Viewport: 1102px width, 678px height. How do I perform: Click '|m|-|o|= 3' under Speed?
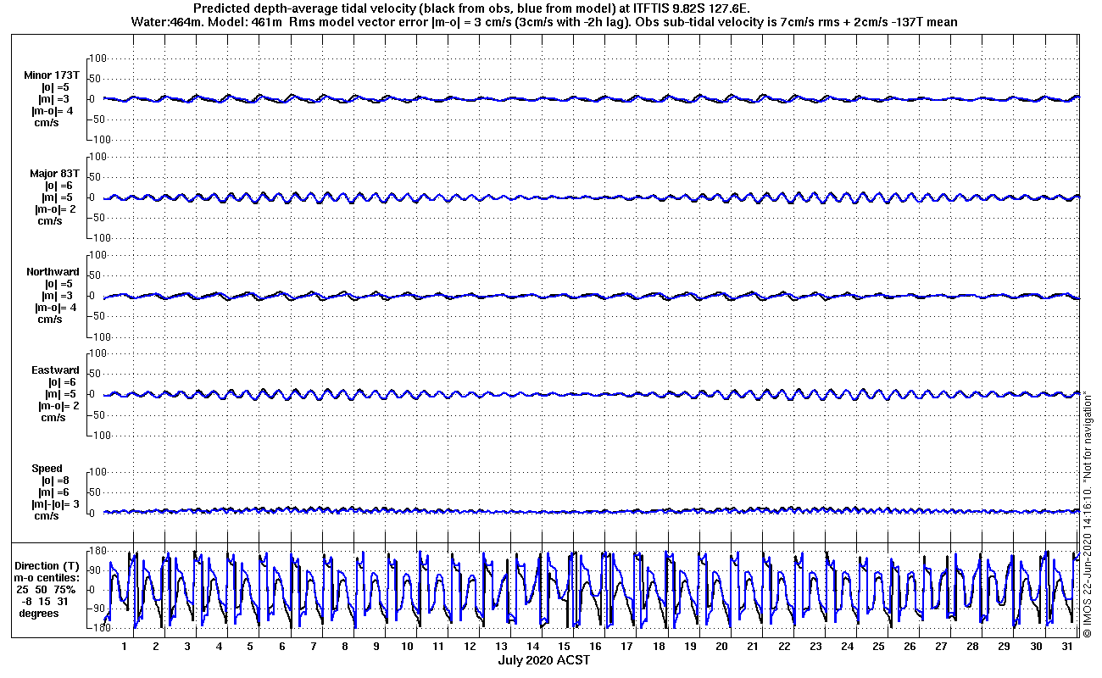(55, 504)
